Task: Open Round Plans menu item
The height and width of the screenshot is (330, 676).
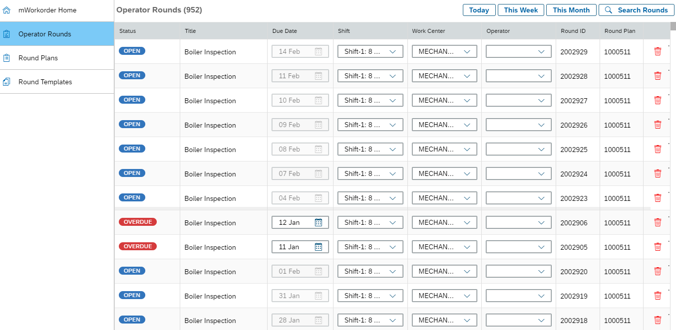Action: pyautogui.click(x=38, y=58)
